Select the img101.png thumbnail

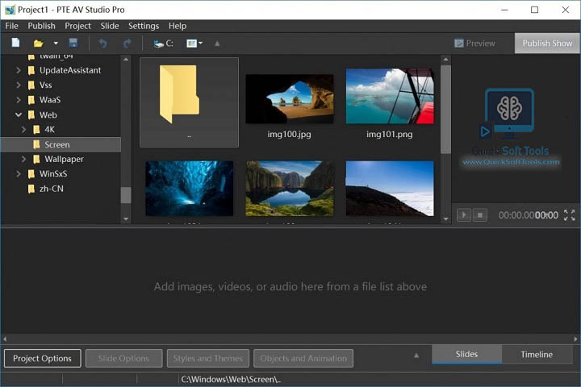[x=390, y=96]
